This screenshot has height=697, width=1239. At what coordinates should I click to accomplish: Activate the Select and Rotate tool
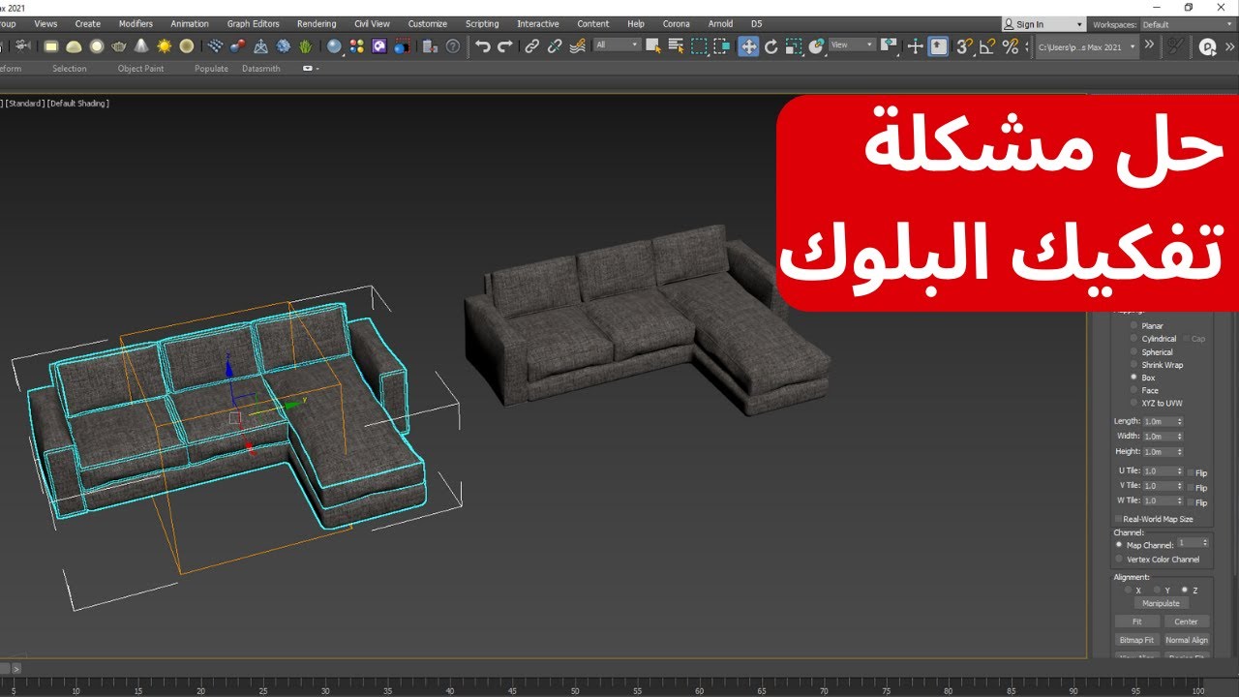pyautogui.click(x=771, y=45)
